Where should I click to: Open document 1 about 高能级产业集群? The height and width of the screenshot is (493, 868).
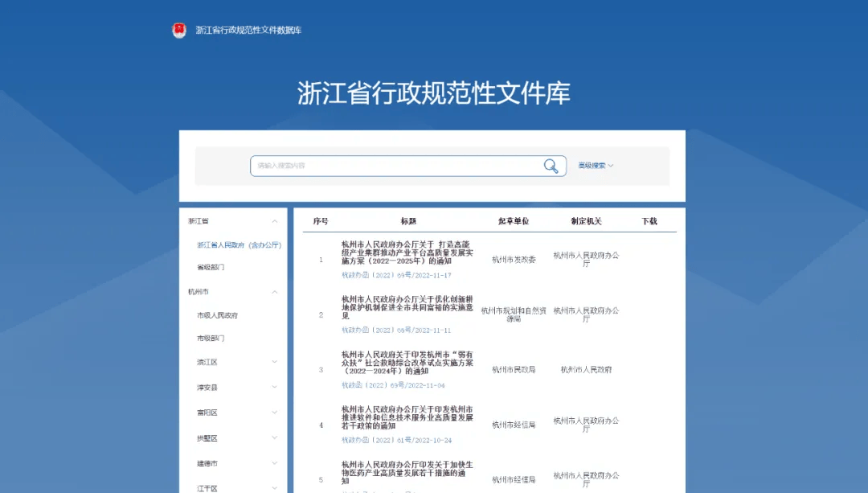tap(407, 252)
